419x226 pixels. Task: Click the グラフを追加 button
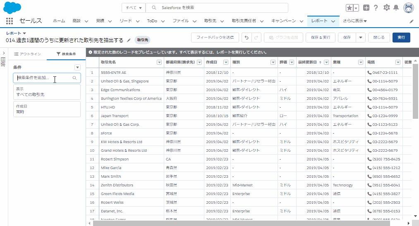[283, 38]
